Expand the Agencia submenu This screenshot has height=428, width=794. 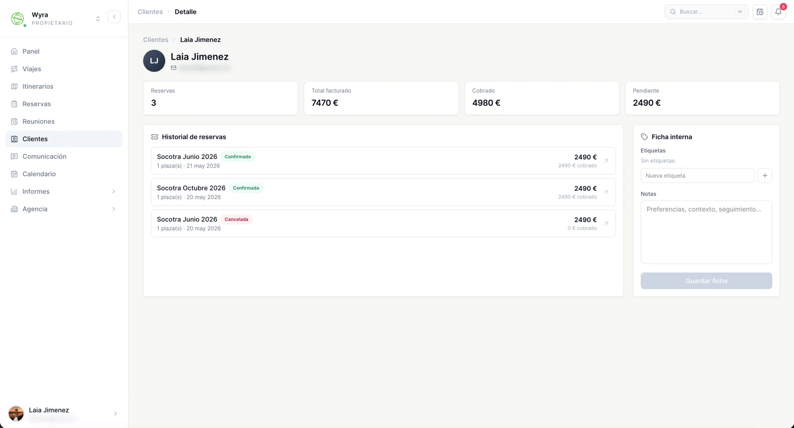[114, 209]
